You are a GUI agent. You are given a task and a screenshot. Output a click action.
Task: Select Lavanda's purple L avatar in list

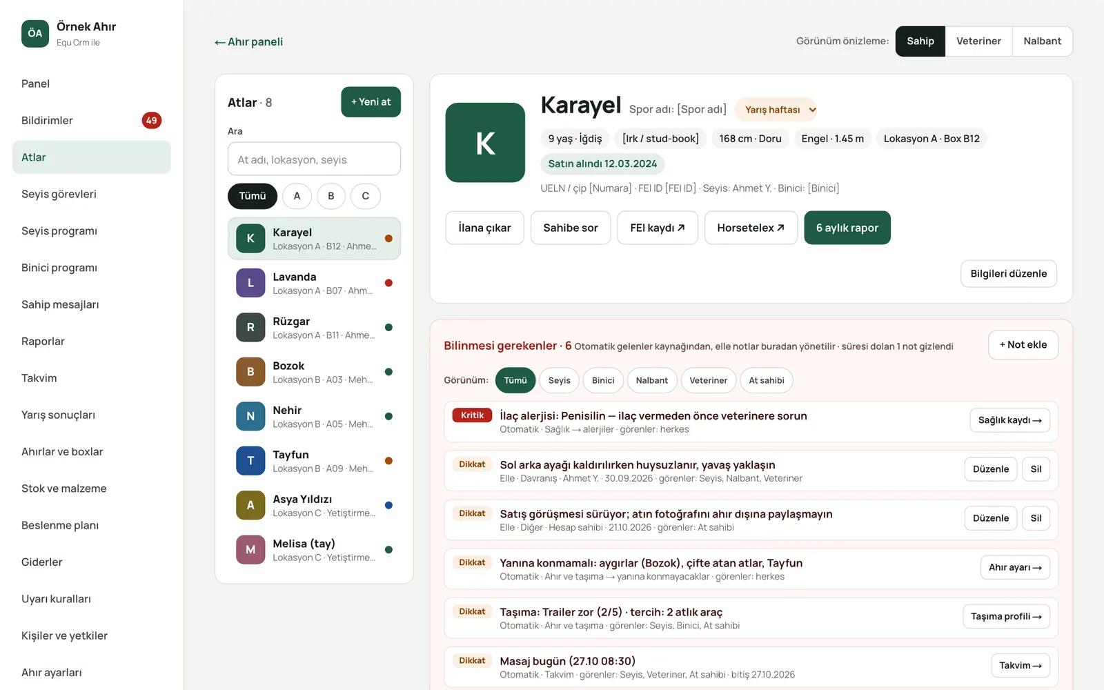(250, 283)
